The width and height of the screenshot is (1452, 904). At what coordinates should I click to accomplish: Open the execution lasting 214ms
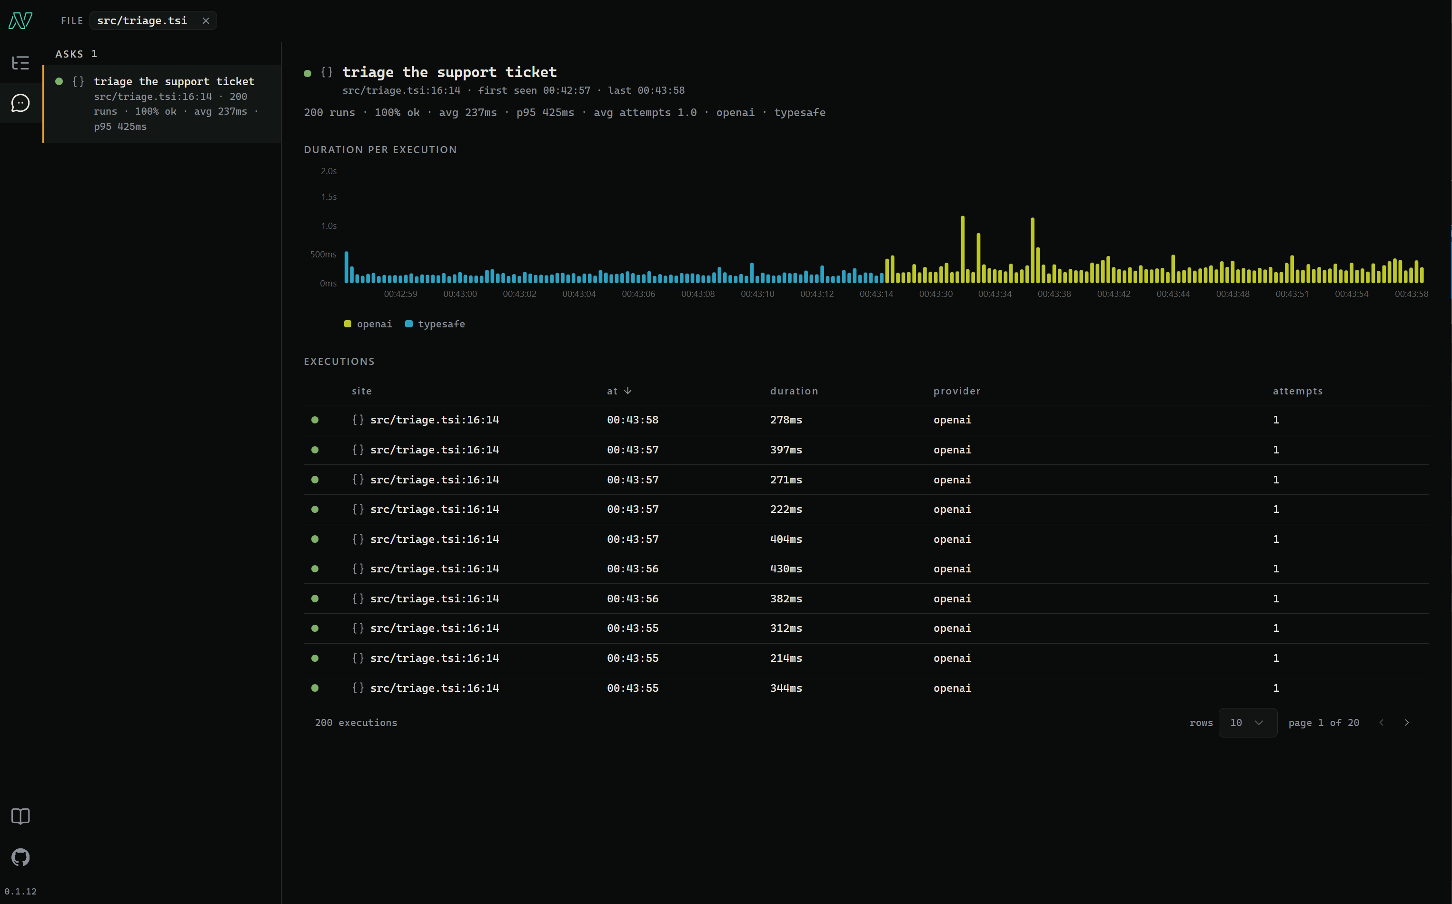click(x=865, y=658)
